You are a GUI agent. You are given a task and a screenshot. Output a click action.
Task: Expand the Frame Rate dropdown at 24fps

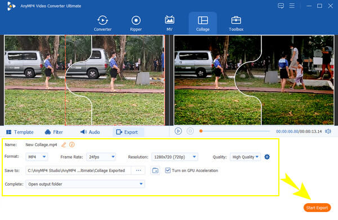pos(101,157)
